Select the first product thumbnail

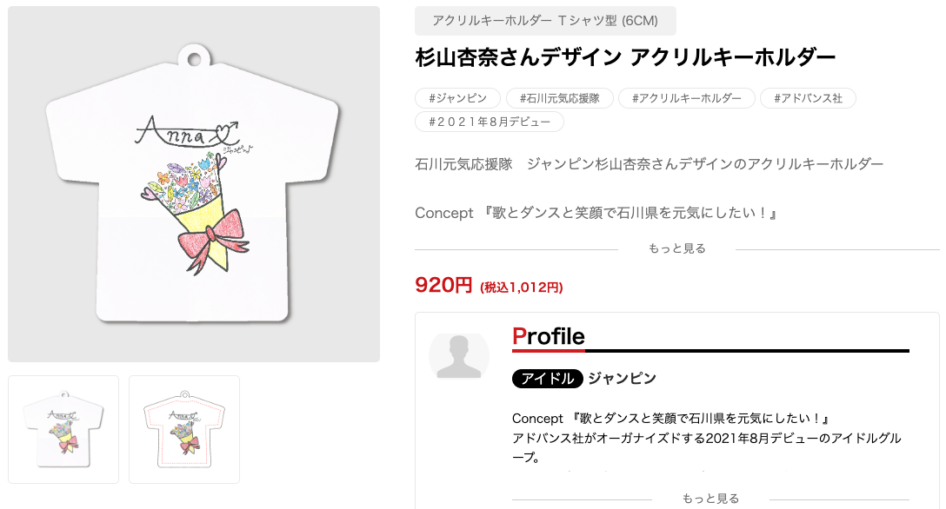point(63,428)
